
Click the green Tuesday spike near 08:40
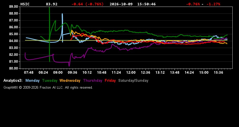pyautogui.click(x=49, y=34)
